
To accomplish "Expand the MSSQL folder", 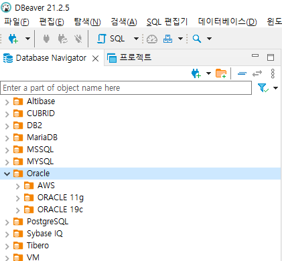I will coord(7,150).
